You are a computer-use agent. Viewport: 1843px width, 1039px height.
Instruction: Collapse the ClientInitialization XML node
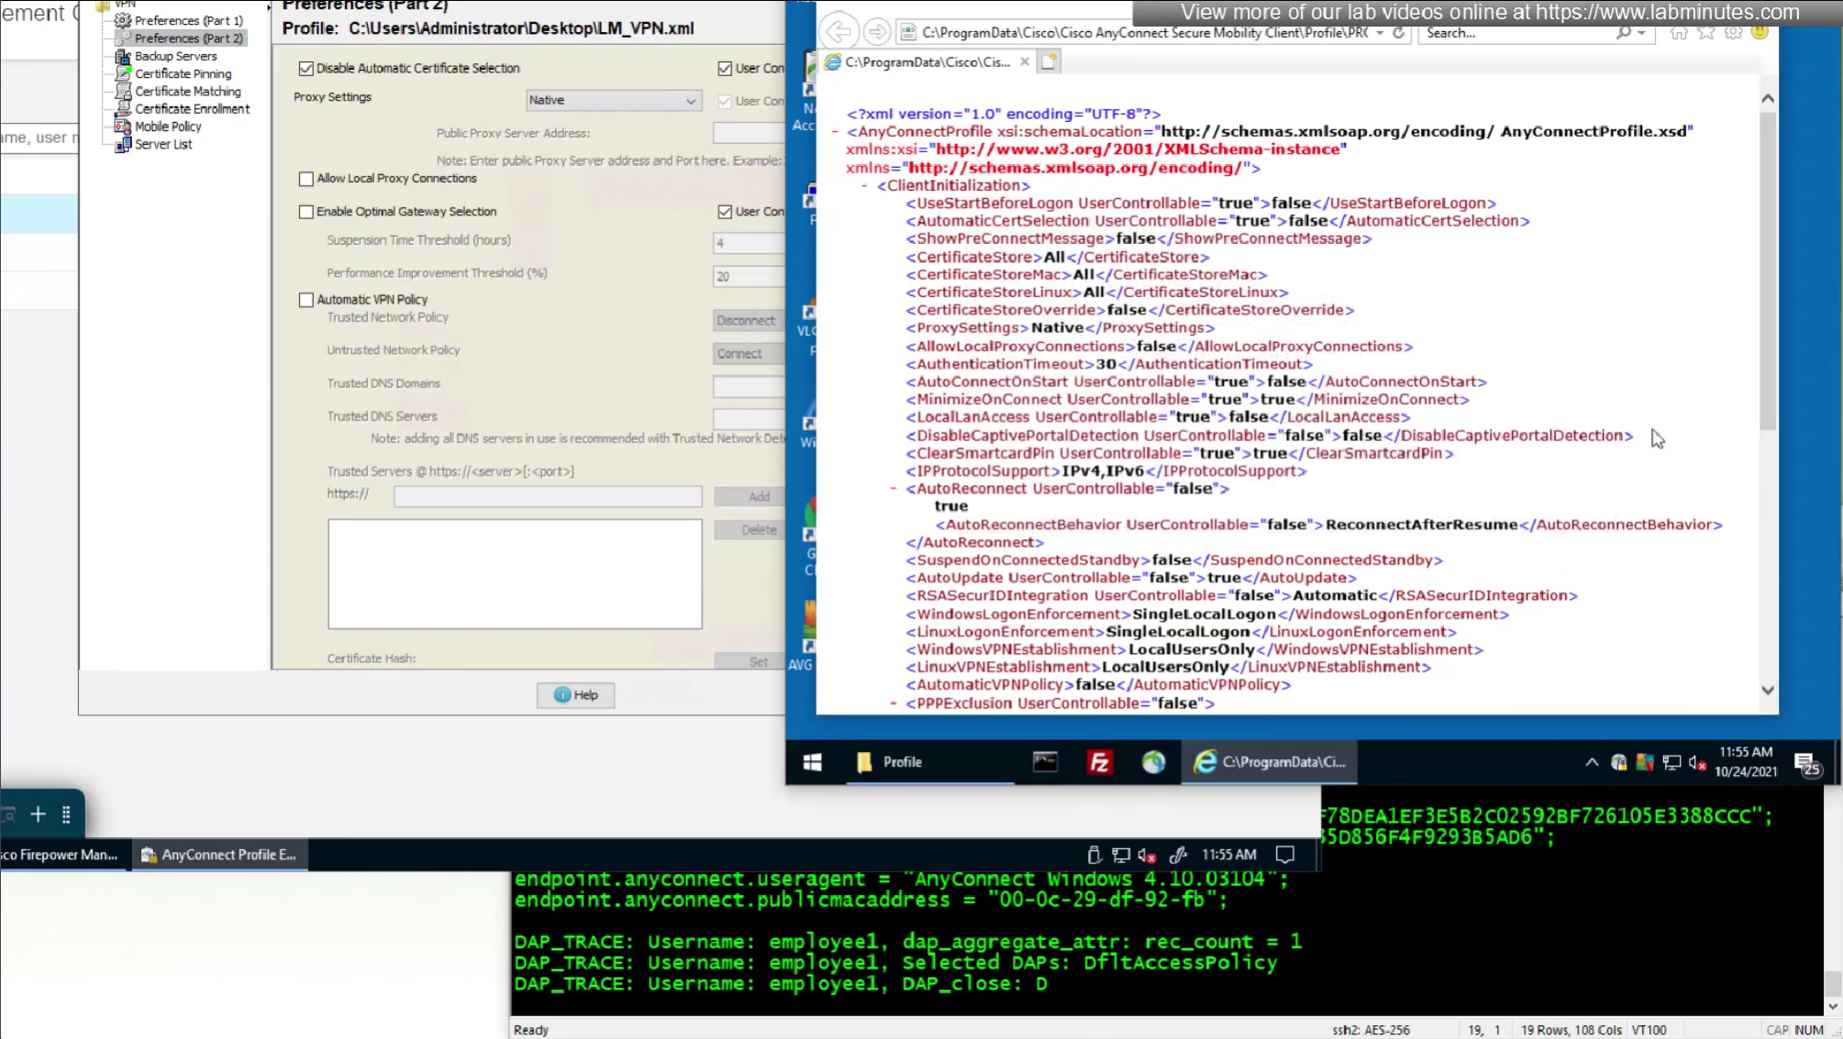click(x=864, y=185)
